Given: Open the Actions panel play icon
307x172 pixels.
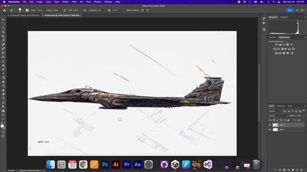Looking at the screenshot, I should (264, 23).
